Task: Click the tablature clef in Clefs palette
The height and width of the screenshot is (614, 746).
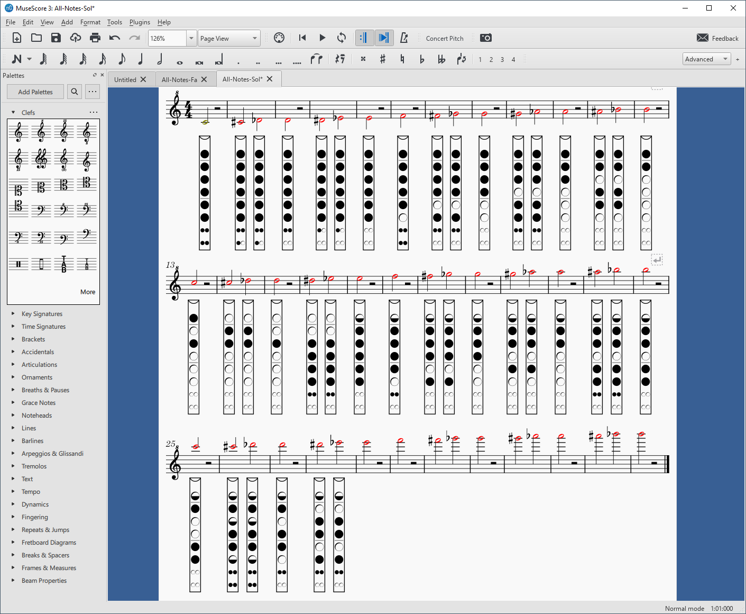Action: (x=64, y=264)
